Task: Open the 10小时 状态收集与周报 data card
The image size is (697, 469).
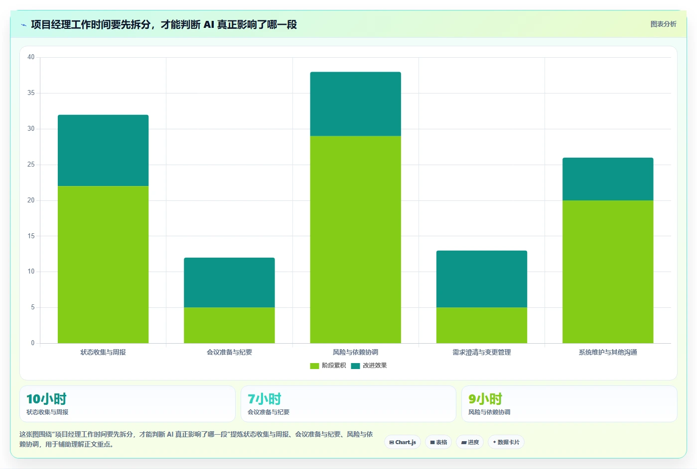Action: coord(128,404)
